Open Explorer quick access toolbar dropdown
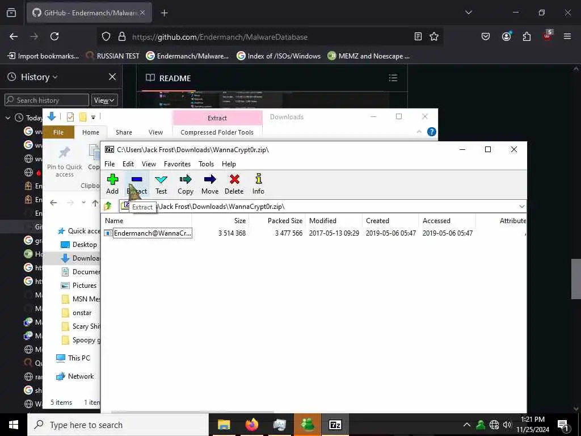The height and width of the screenshot is (436, 581). pyautogui.click(x=94, y=118)
